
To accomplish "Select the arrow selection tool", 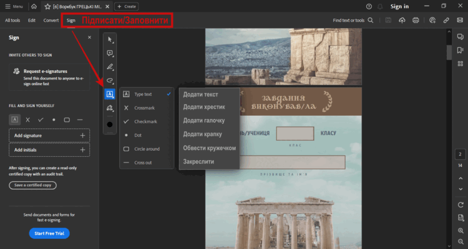I will pyautogui.click(x=110, y=39).
